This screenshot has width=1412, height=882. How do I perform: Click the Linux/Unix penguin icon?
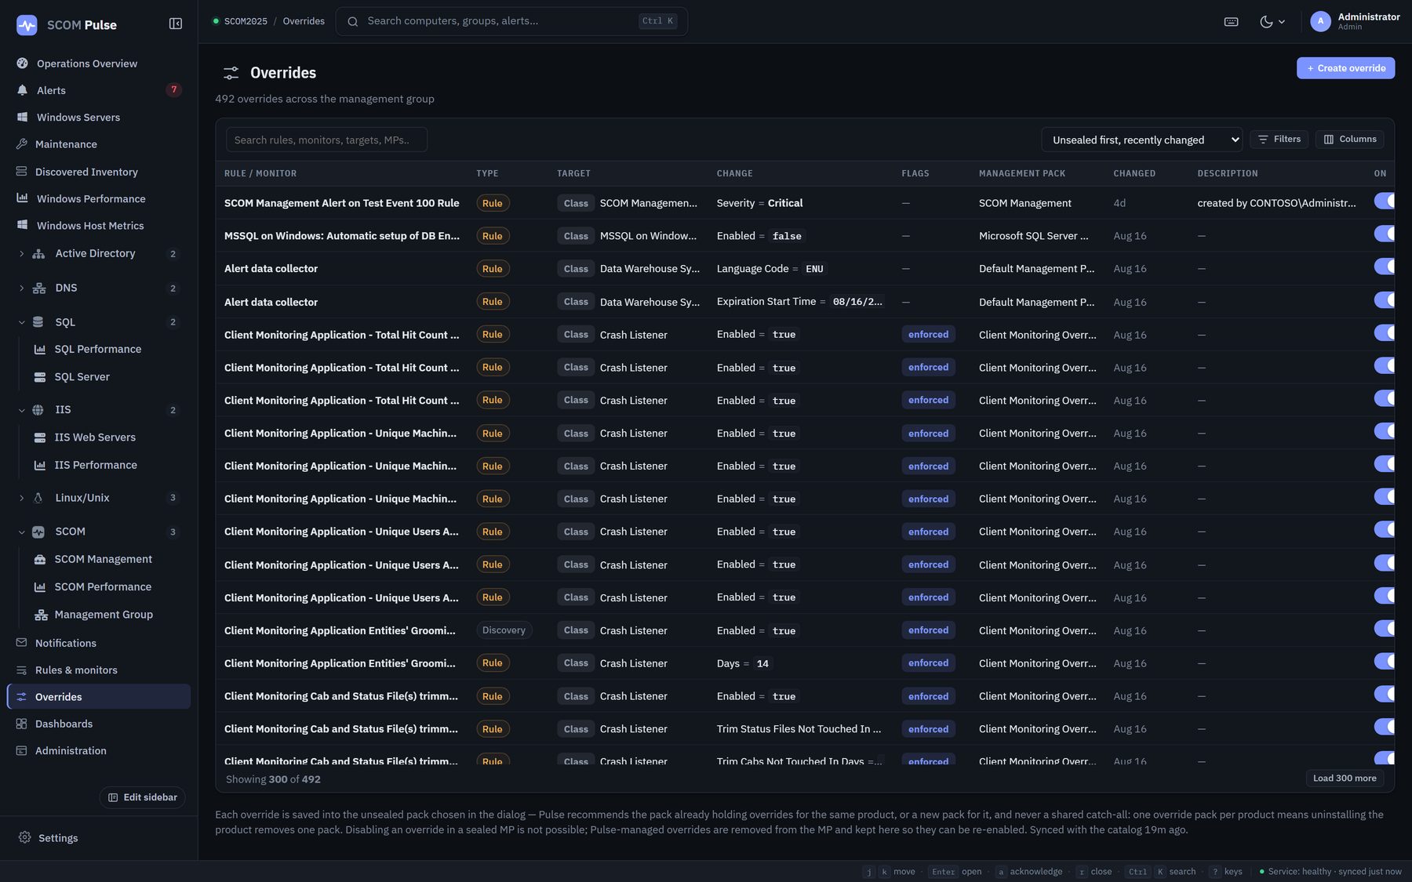(x=38, y=498)
